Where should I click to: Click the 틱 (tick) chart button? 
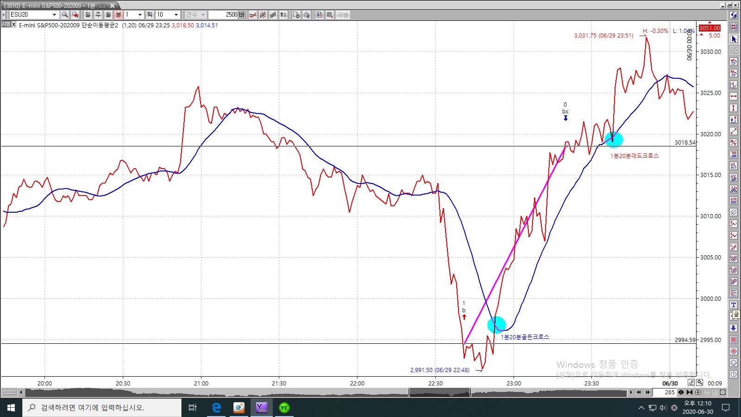pyautogui.click(x=150, y=15)
